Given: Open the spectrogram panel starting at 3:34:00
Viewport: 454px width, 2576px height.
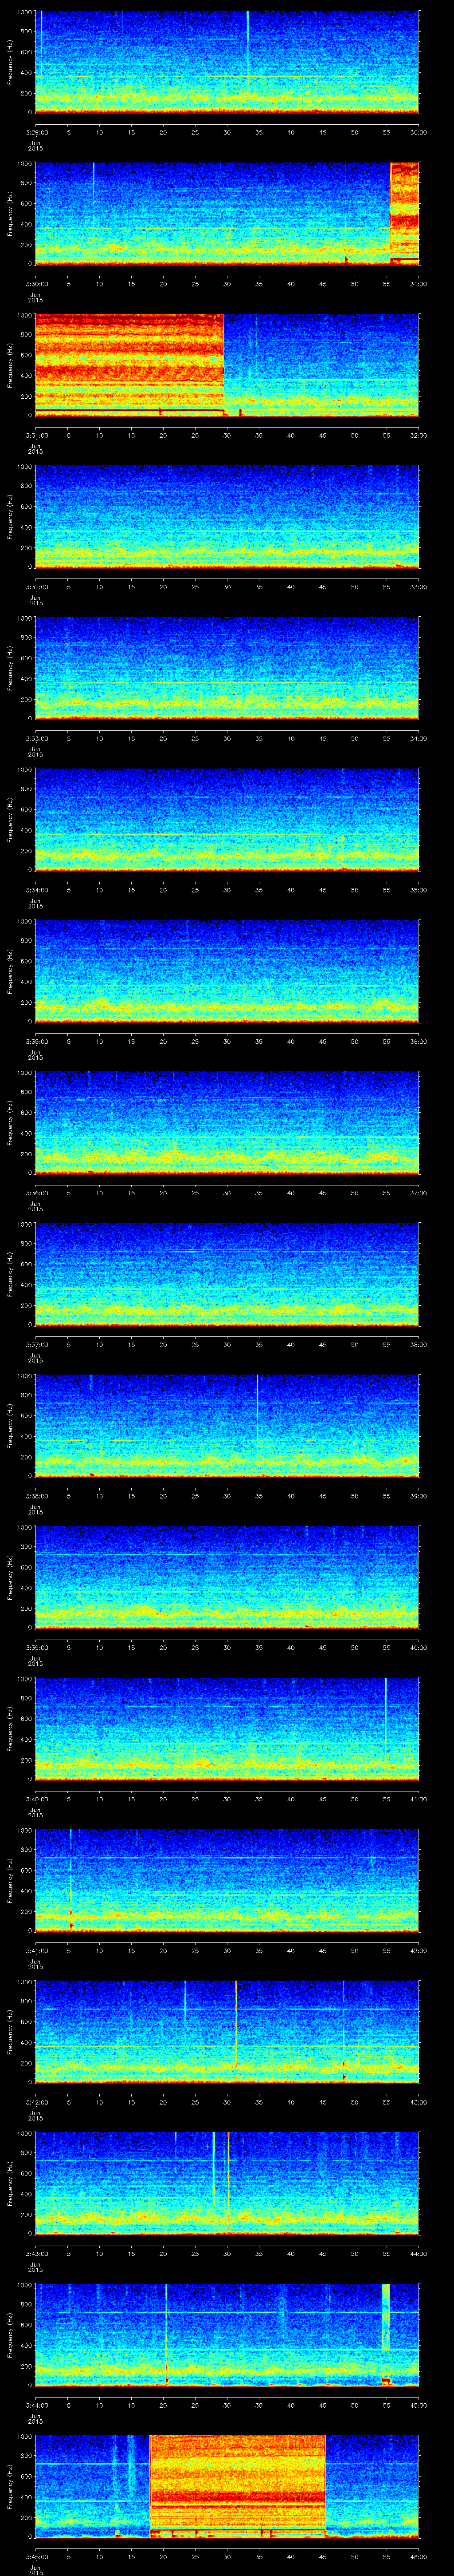Looking at the screenshot, I should [227, 819].
